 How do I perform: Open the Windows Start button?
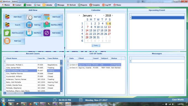tap(4, 104)
